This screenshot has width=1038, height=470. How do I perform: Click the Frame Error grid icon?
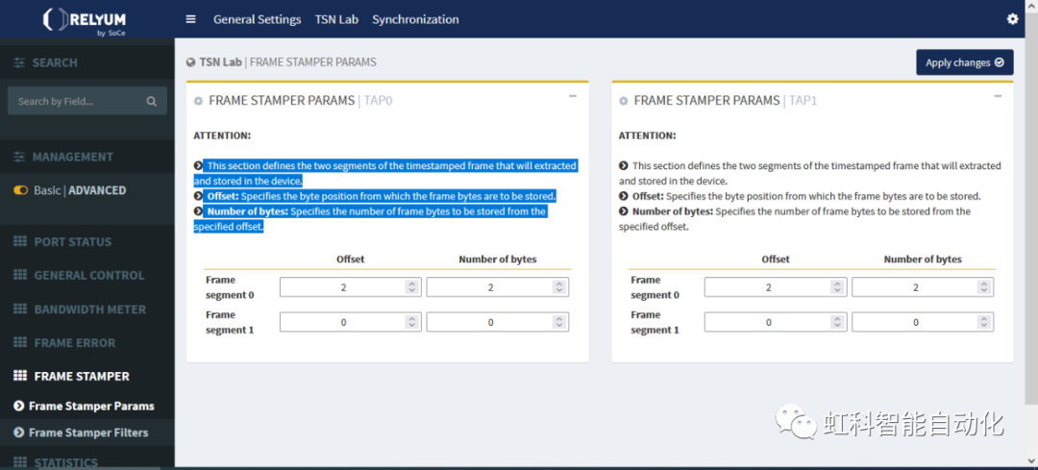click(x=20, y=342)
